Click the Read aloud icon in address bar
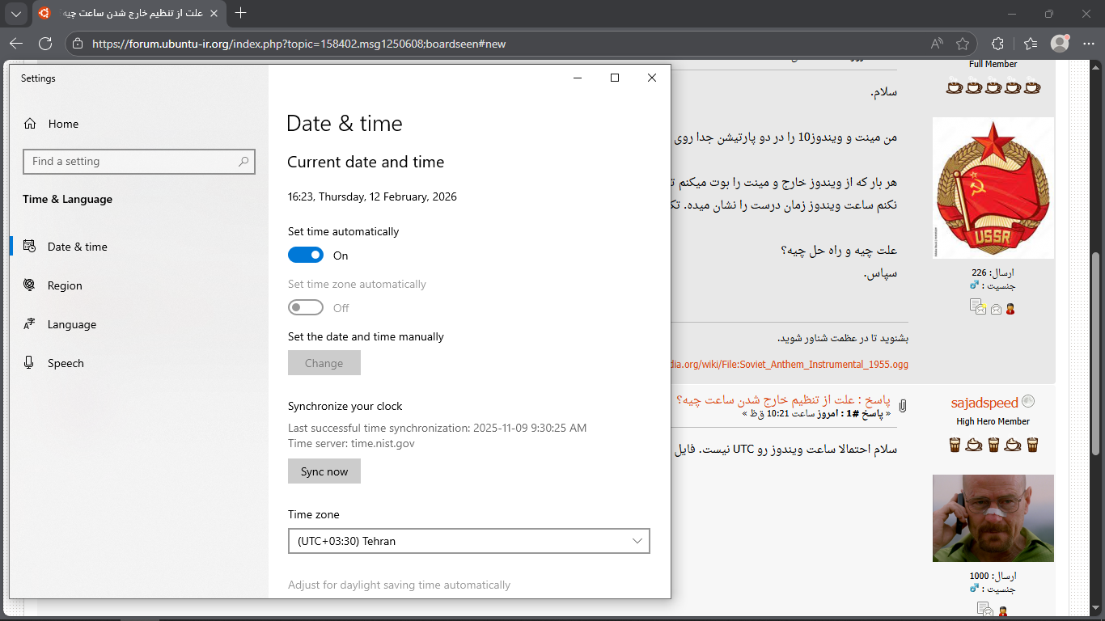Viewport: 1105px width, 621px height. click(937, 44)
